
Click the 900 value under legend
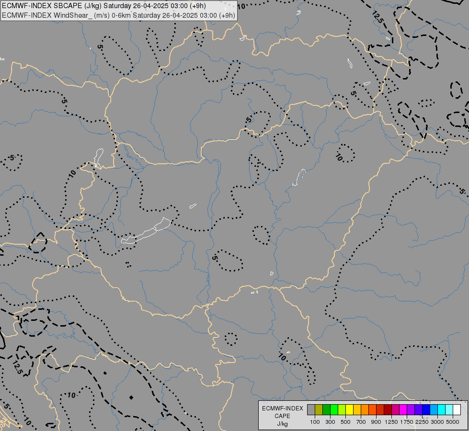coord(376,422)
